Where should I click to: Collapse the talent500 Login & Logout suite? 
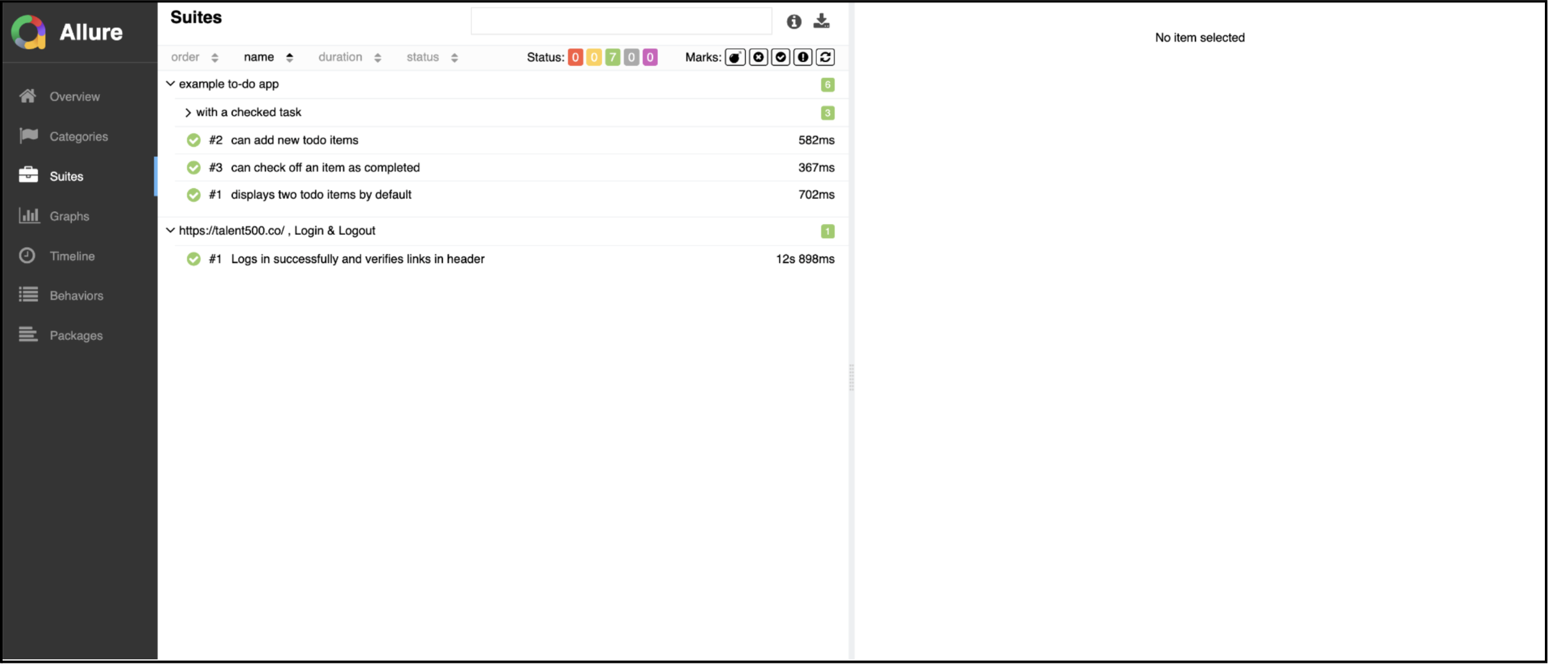pyautogui.click(x=170, y=230)
